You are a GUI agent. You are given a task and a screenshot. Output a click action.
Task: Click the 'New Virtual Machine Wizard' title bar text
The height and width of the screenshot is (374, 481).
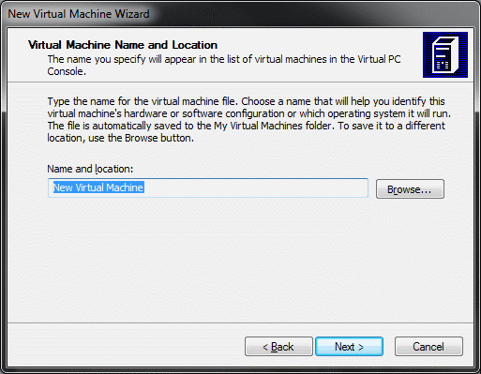coord(79,14)
